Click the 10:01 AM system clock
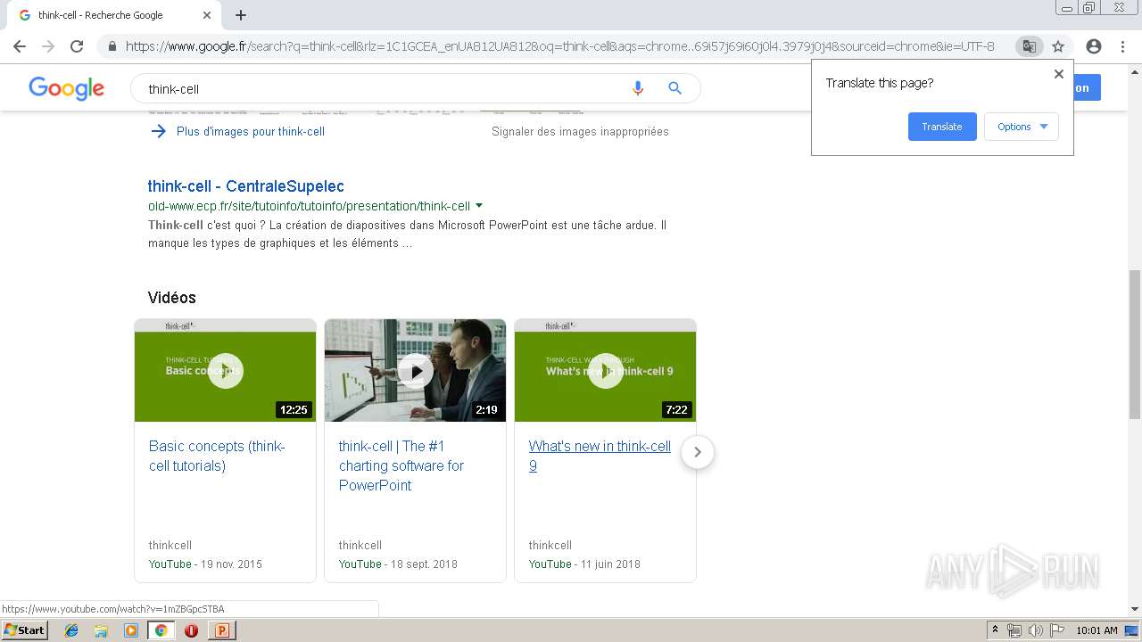The width and height of the screenshot is (1142, 642). coord(1096,630)
